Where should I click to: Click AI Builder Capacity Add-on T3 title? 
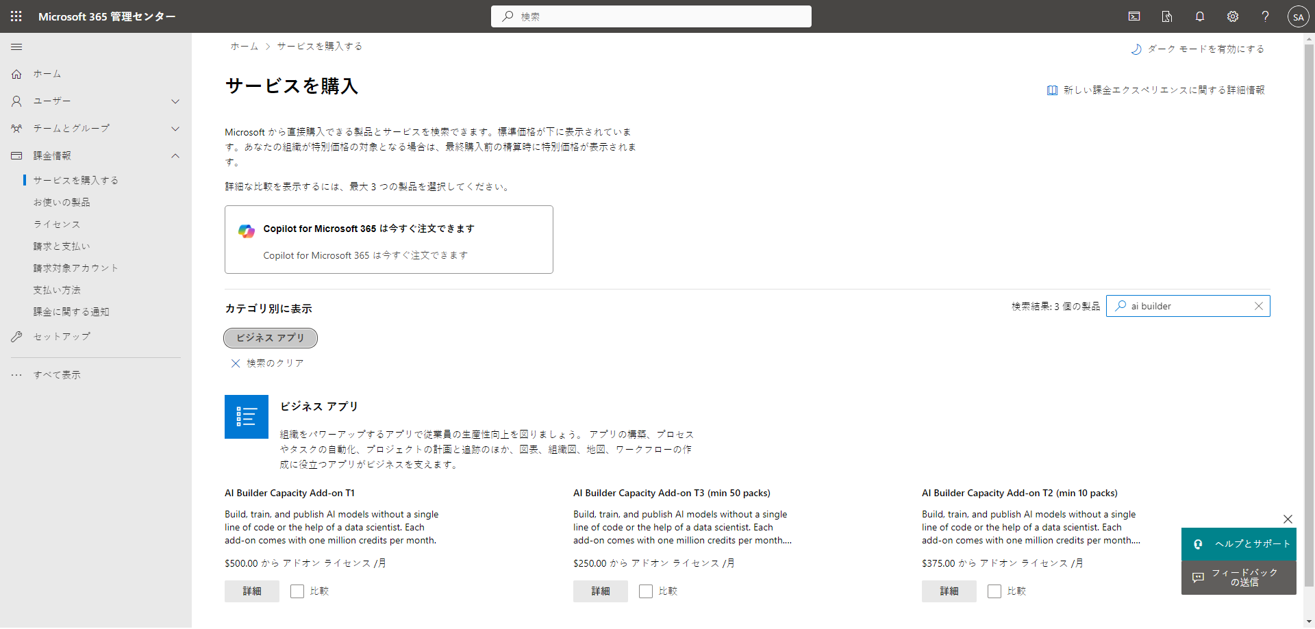tap(672, 493)
